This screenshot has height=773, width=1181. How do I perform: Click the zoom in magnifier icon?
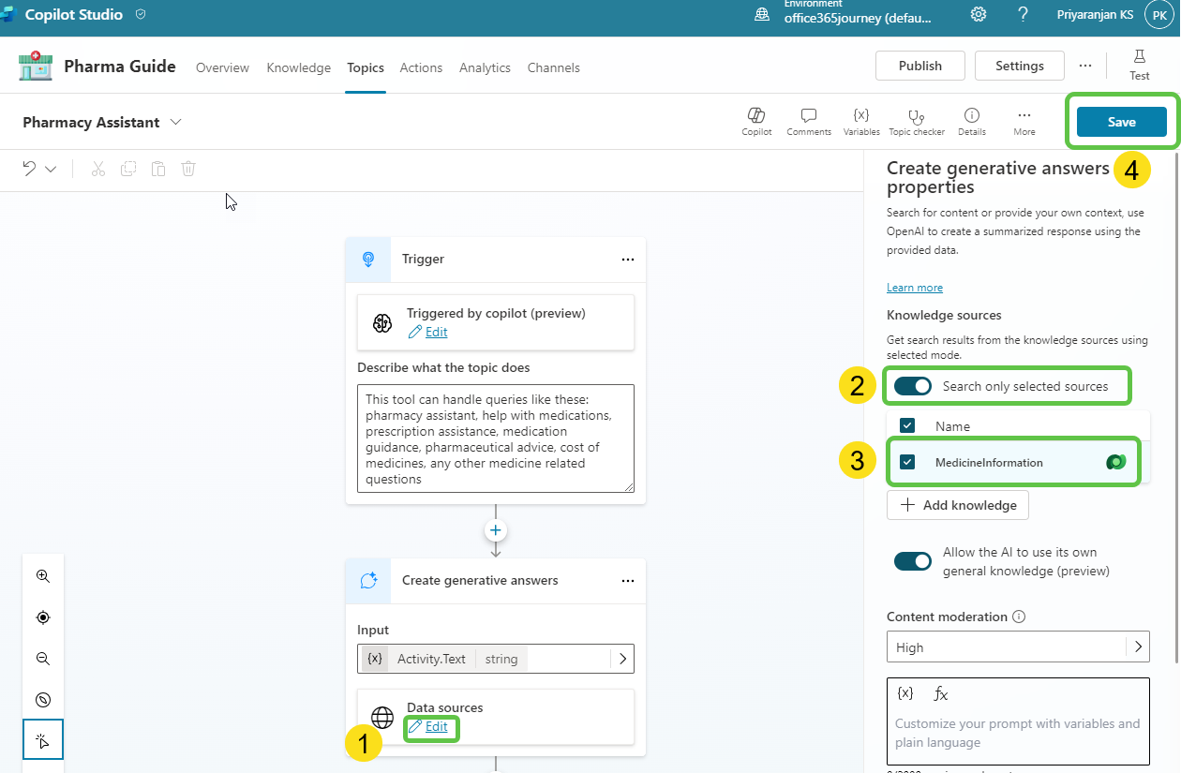coord(43,576)
